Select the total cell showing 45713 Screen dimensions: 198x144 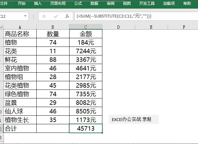click(86, 128)
